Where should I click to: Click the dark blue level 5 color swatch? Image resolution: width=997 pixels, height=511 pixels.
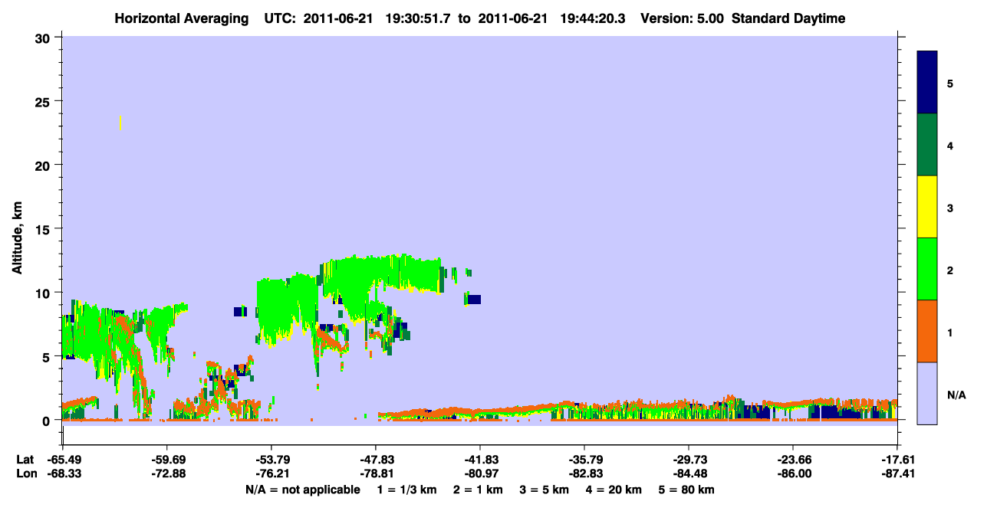click(x=927, y=83)
